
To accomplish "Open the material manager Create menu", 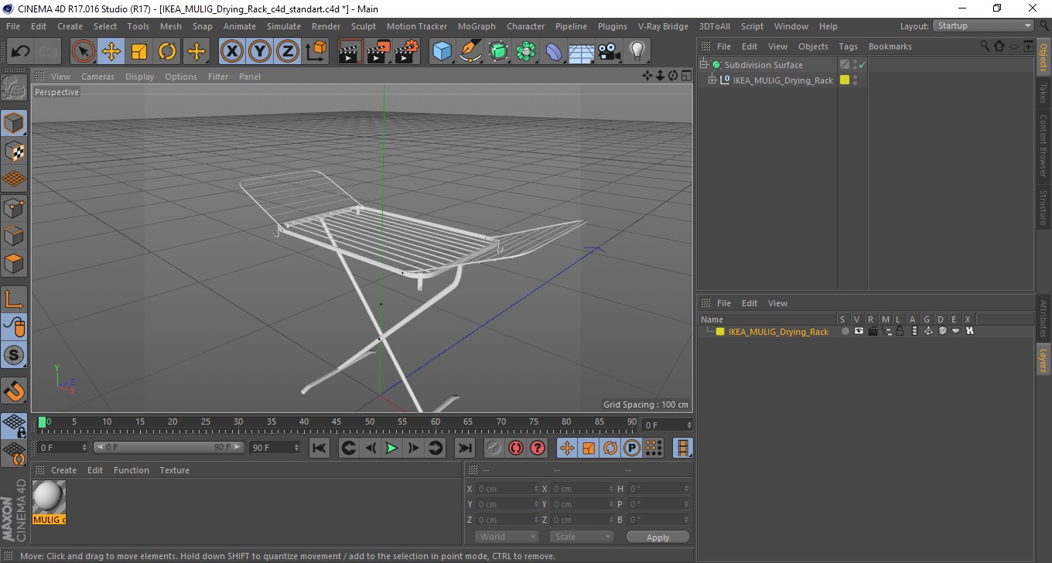I will click(x=63, y=470).
